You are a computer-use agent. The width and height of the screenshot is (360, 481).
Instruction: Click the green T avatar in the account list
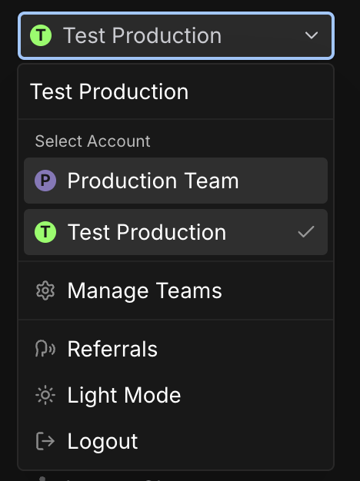[x=45, y=232]
